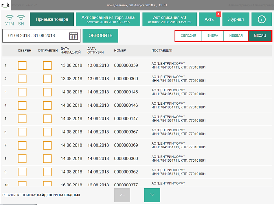Select invoice number 0000000367 row
Image resolution: width=274 pixels, height=205 pixels.
coord(126,132)
